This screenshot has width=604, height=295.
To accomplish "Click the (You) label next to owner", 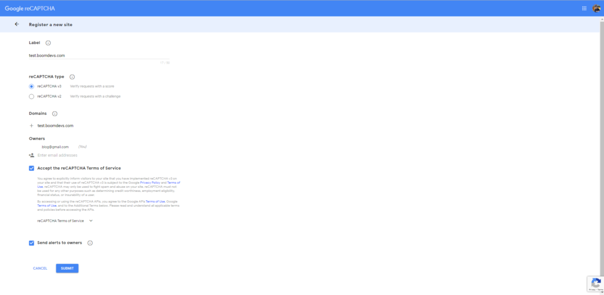I will click(x=83, y=147).
